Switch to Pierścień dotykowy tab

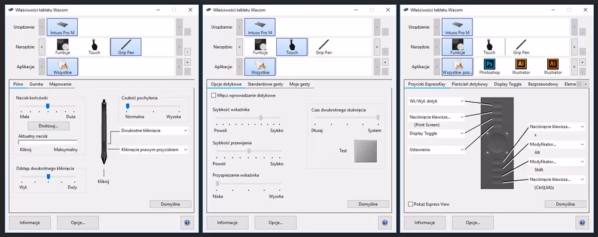pos(470,84)
